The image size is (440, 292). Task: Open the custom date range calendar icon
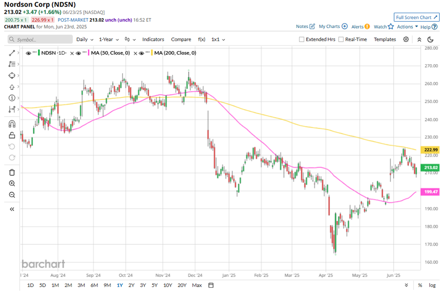pyautogui.click(x=211, y=285)
